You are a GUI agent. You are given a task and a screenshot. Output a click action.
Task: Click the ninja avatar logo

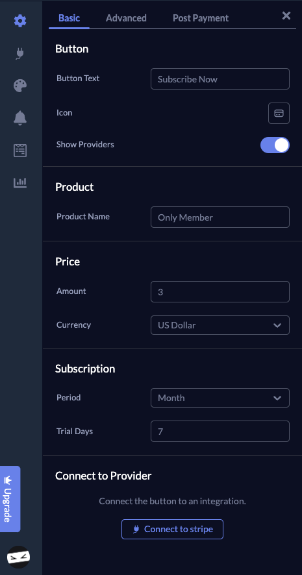point(18,557)
